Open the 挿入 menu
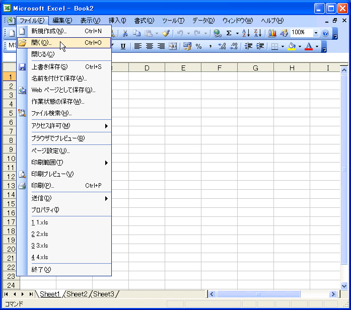351x310 pixels. (117, 21)
